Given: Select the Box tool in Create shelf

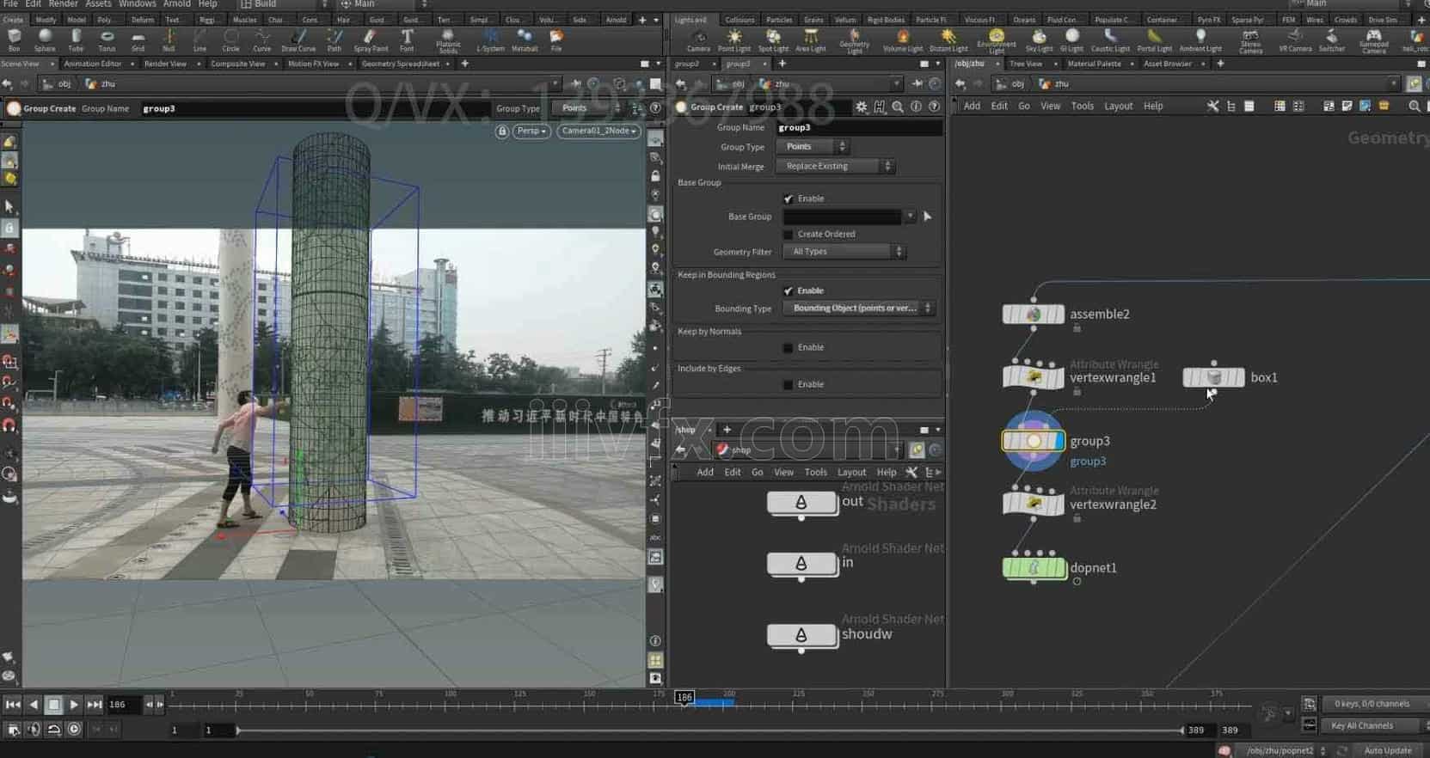Looking at the screenshot, I should [x=14, y=40].
